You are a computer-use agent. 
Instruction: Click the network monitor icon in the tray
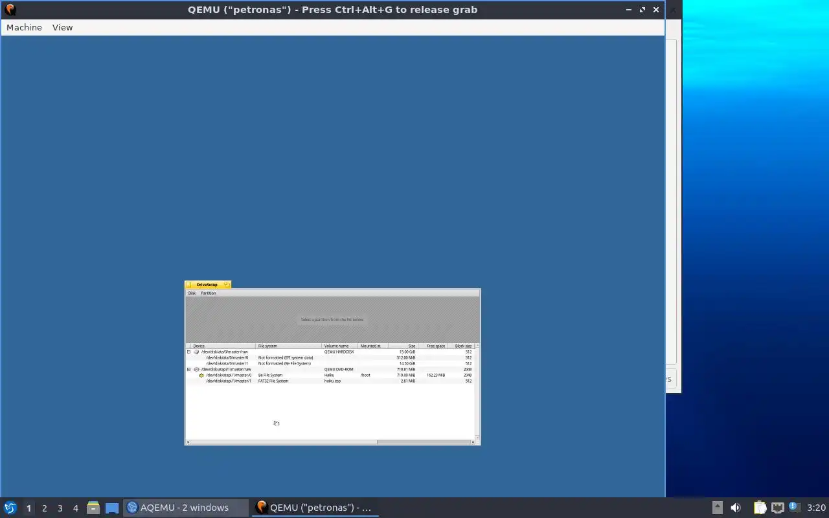pos(778,508)
